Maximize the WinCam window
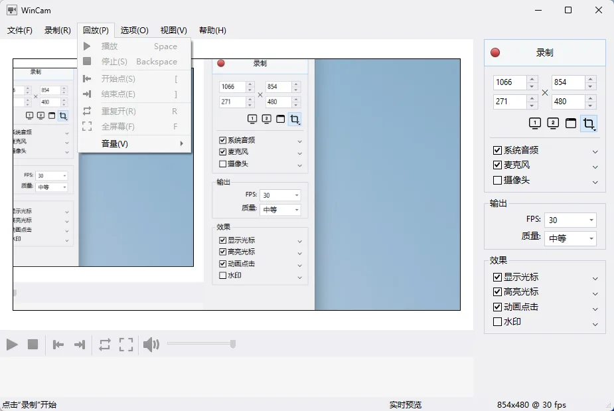This screenshot has height=411, width=614. [568, 10]
